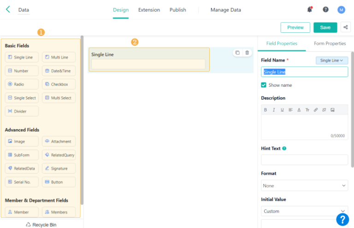Add a Date&Time field
The height and width of the screenshot is (228, 354).
59,71
